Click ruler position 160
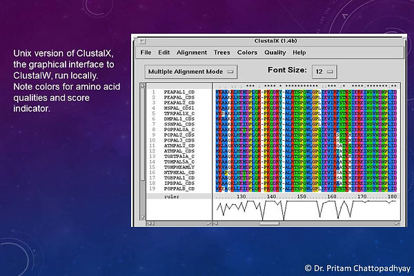Viewport: 414px width, 276px height. click(332, 196)
